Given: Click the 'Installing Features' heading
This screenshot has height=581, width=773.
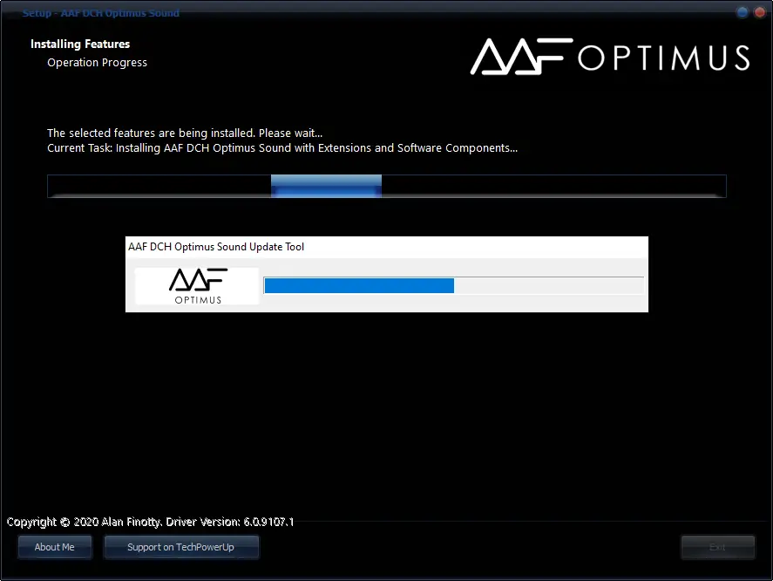Looking at the screenshot, I should coord(80,44).
